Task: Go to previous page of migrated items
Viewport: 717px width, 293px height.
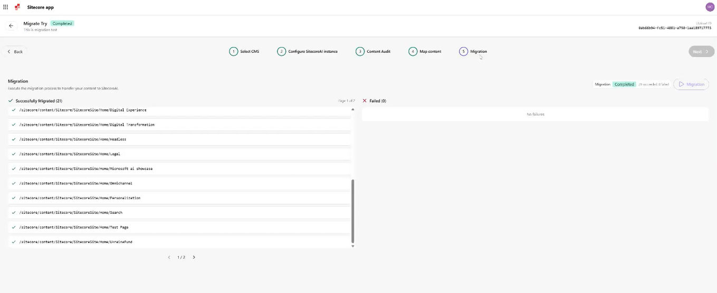Action: click(169, 257)
